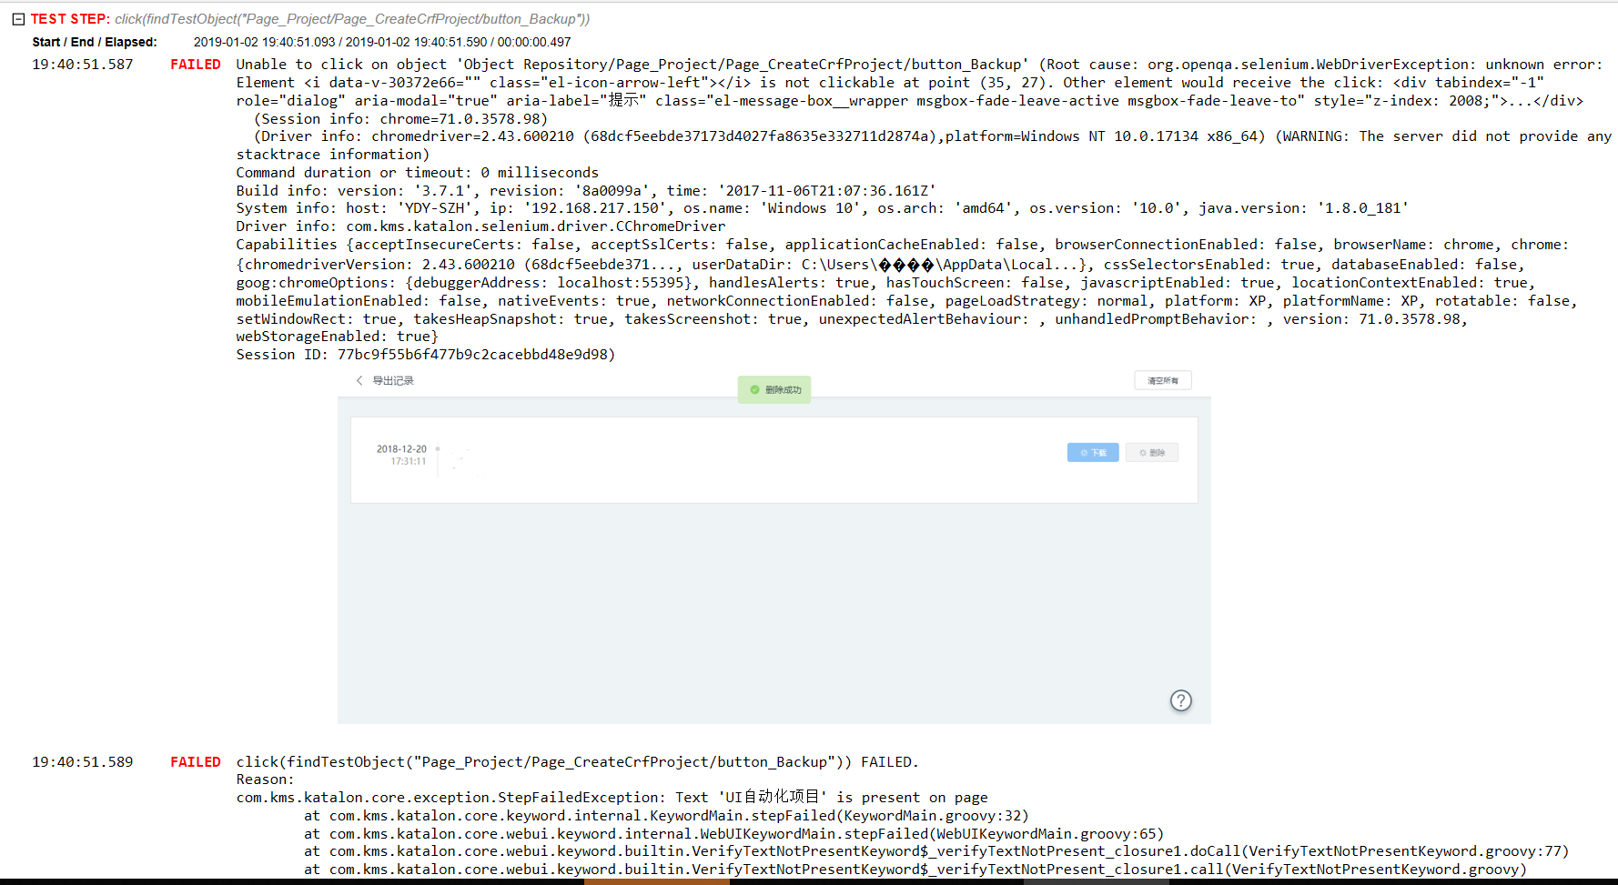Click the 00:00:00.497 elapsed time value

tap(534, 42)
